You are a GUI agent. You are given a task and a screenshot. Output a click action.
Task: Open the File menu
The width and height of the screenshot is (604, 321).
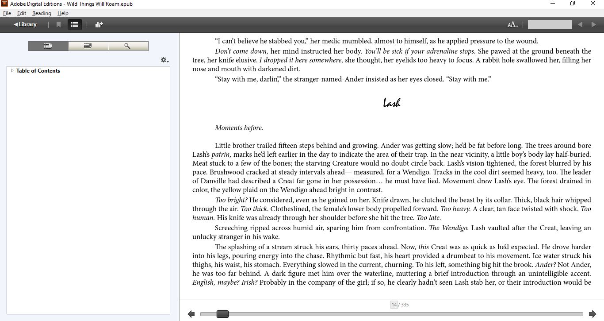point(7,13)
